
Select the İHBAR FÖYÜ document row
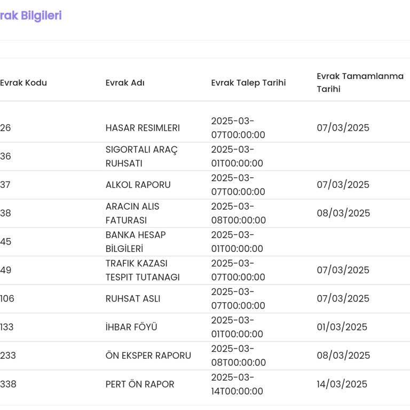131,327
